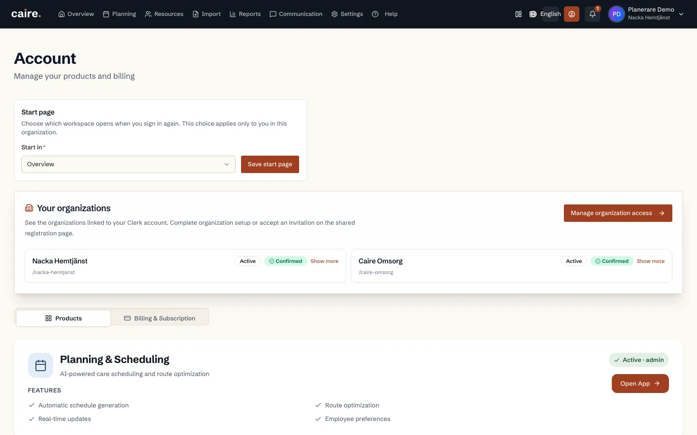697x435 pixels.
Task: Click the Caire Omsorg organization name
Action: tap(380, 261)
